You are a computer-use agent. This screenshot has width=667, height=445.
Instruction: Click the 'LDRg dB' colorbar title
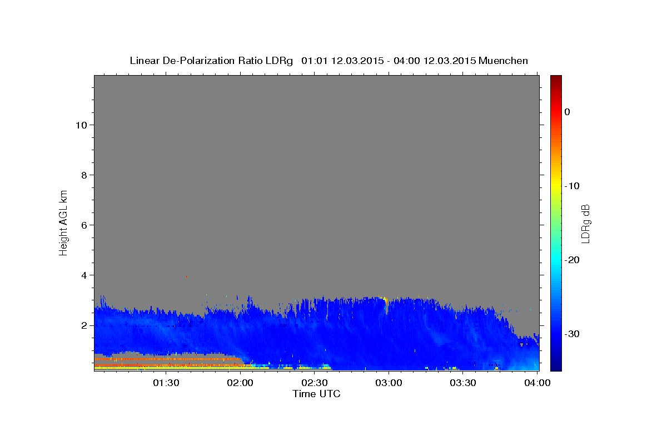(x=585, y=223)
